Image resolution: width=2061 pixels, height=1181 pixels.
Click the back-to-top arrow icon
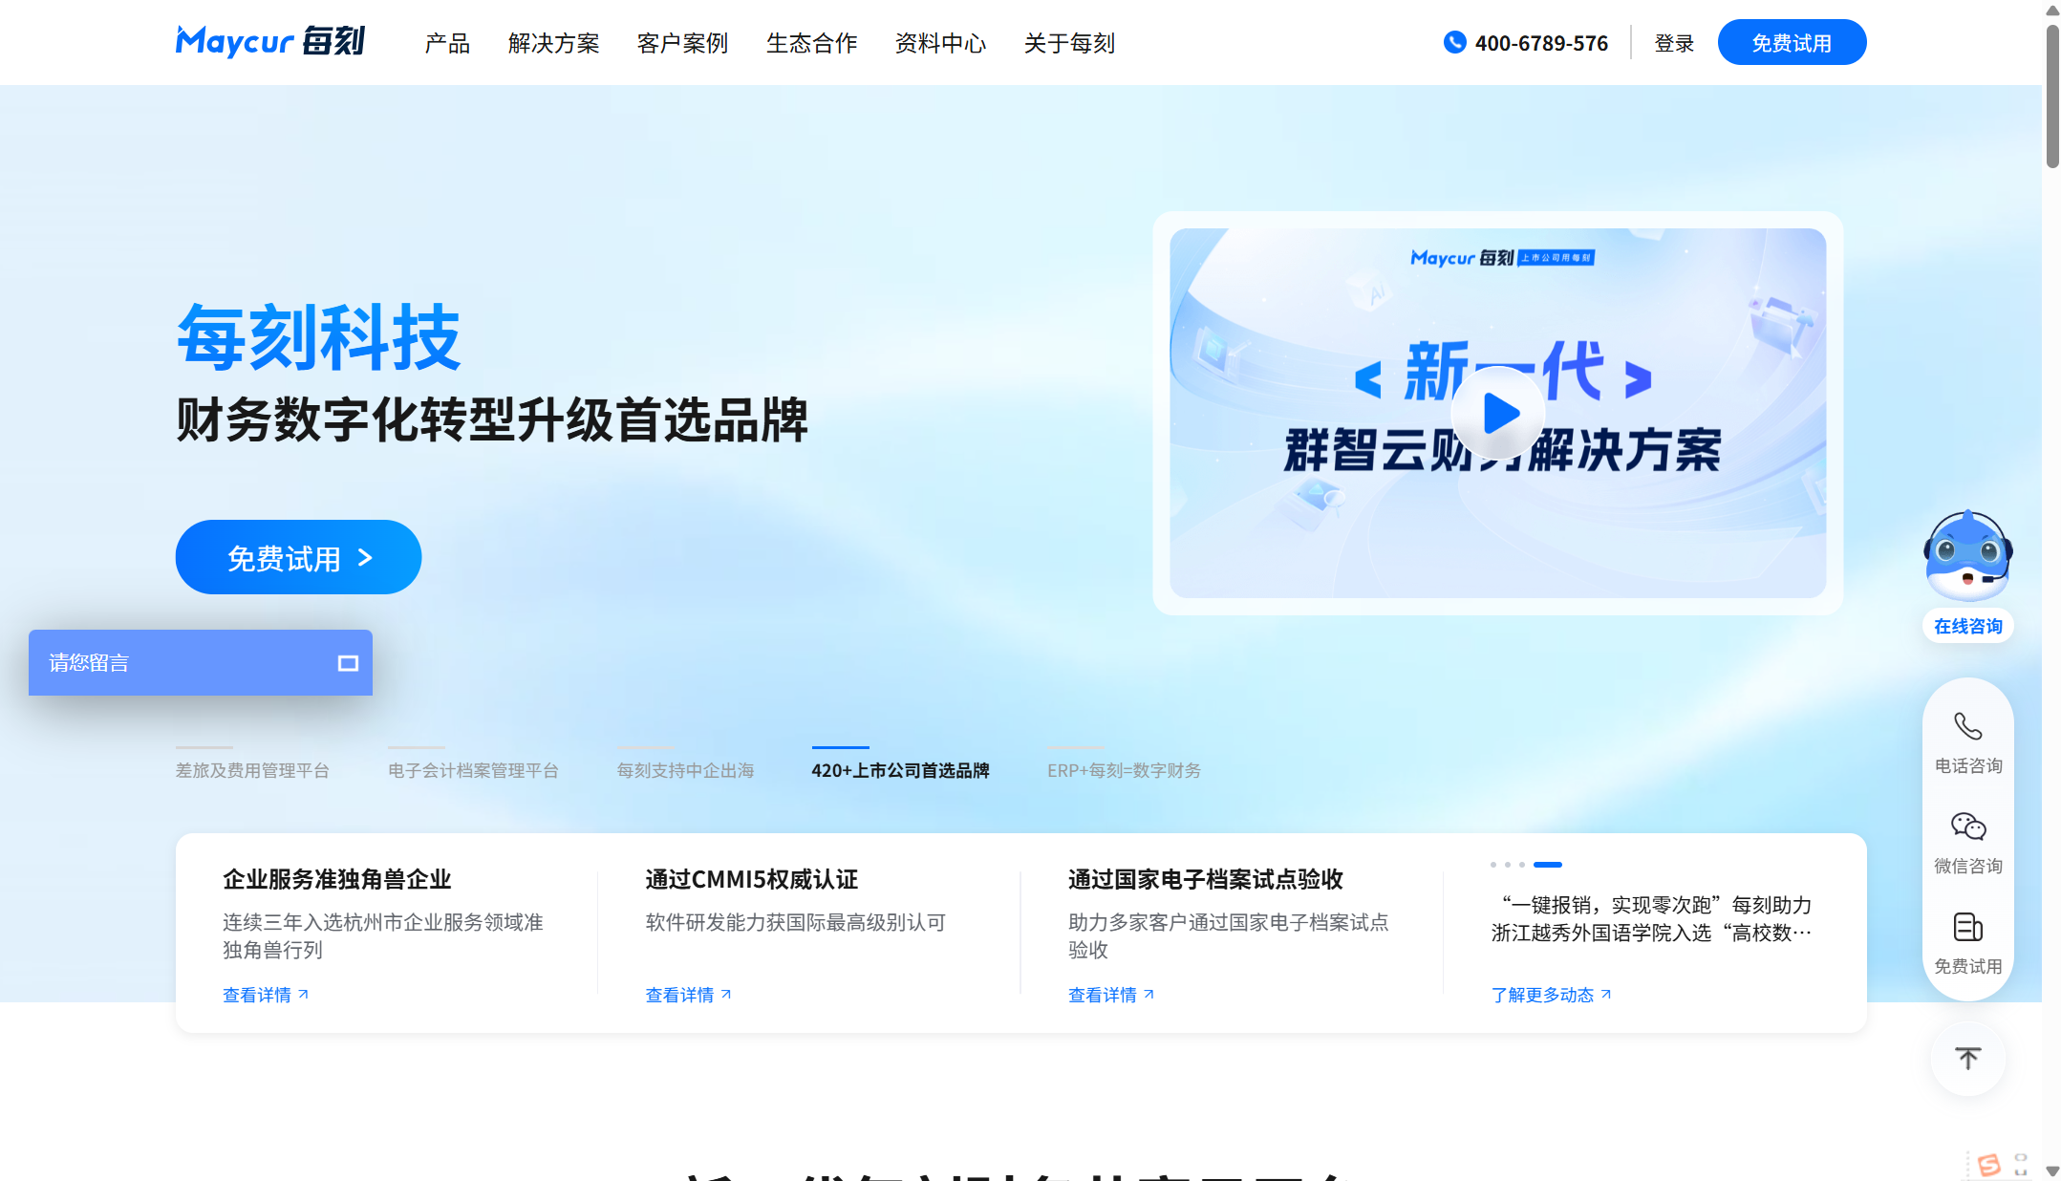1967,1058
